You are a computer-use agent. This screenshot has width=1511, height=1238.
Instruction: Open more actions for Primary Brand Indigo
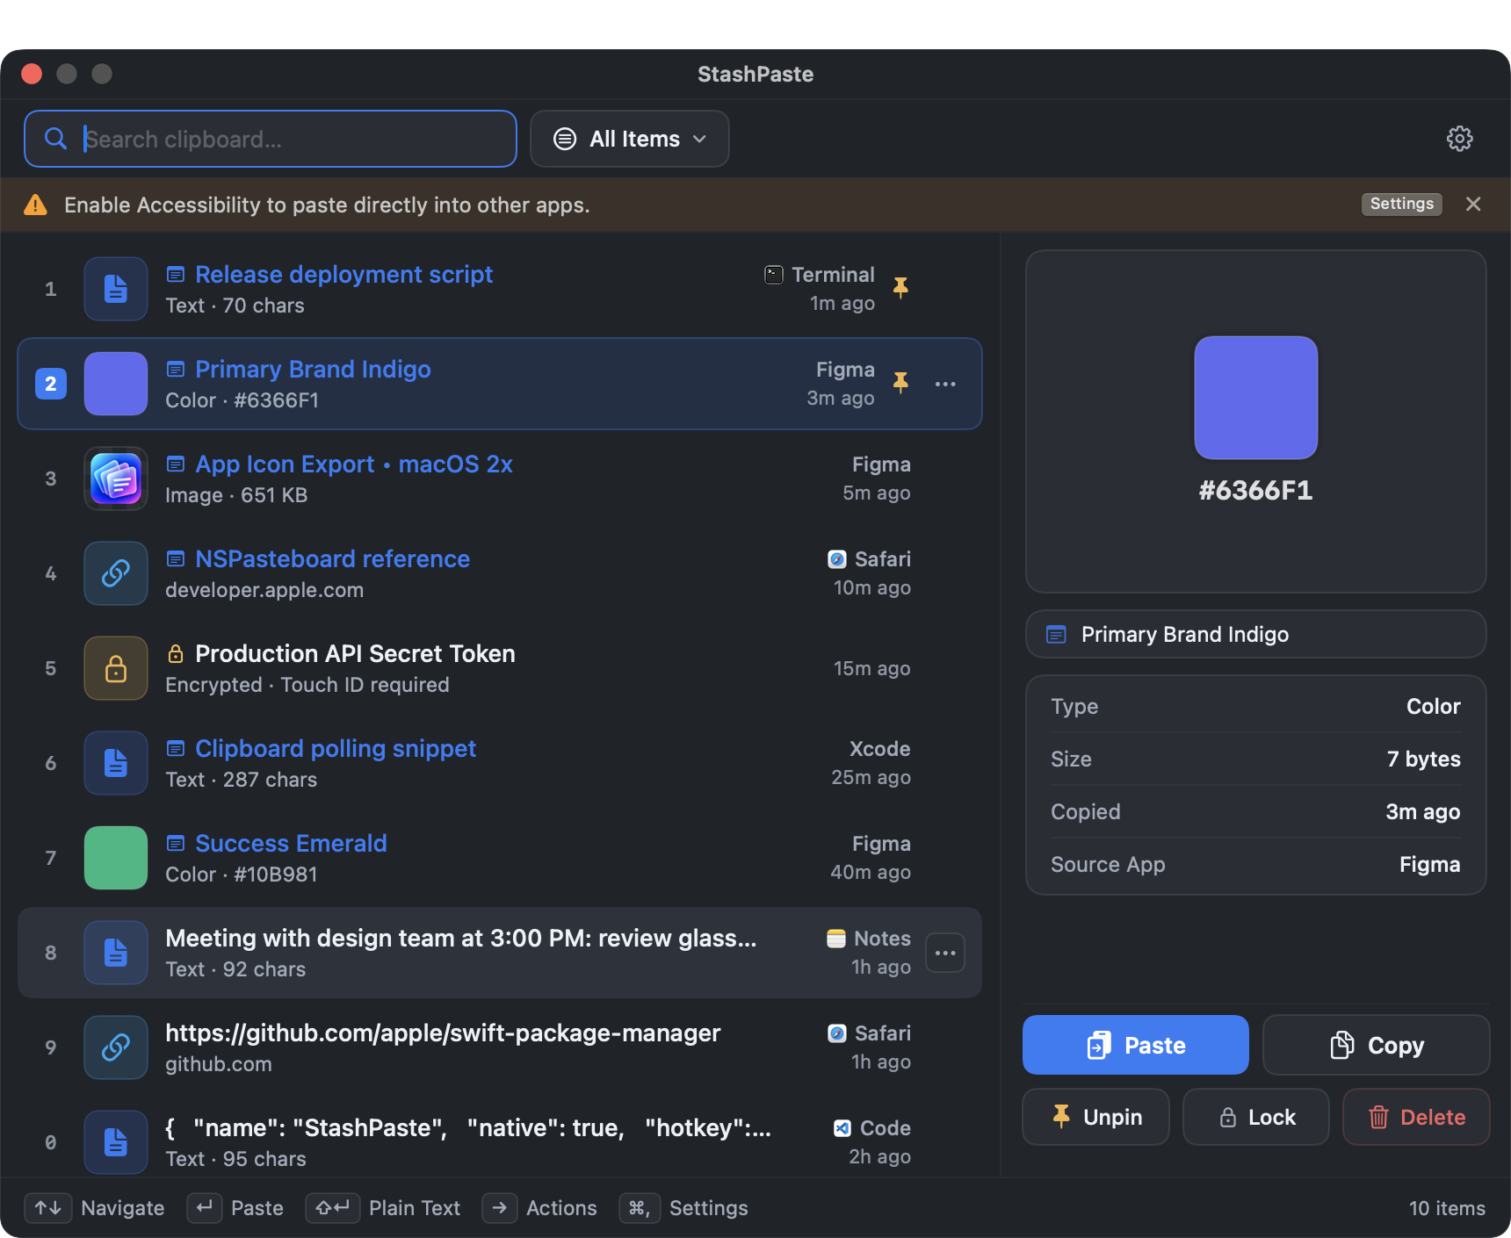(945, 384)
